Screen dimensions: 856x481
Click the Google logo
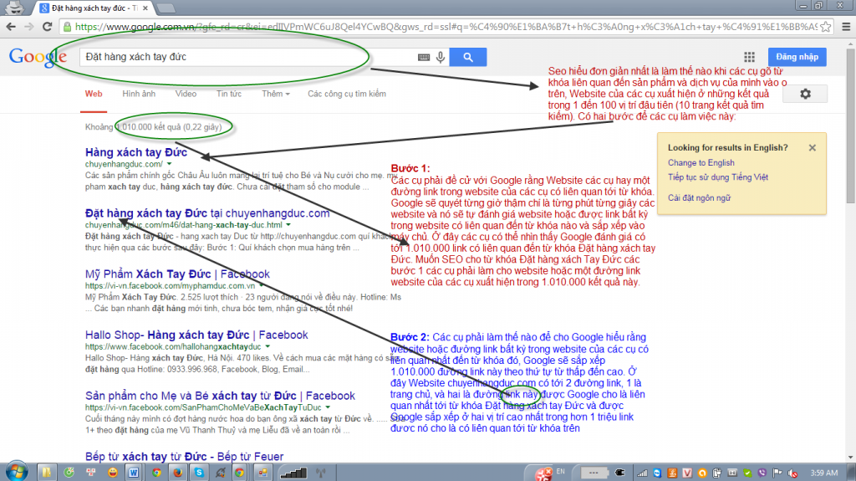37,57
